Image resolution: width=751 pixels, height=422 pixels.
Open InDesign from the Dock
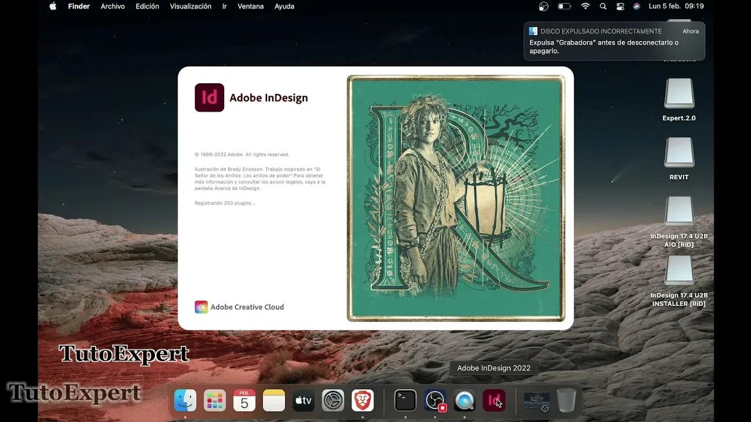tap(494, 400)
